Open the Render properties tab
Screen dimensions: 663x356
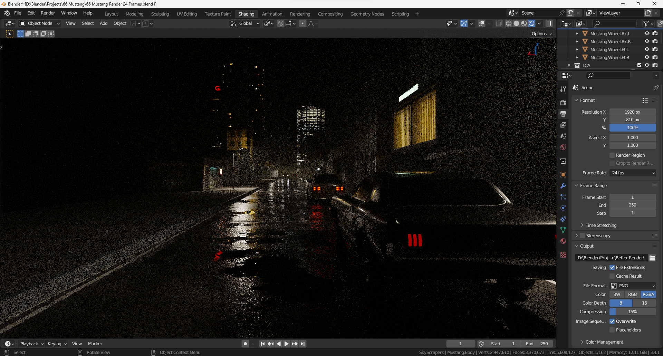(563, 103)
